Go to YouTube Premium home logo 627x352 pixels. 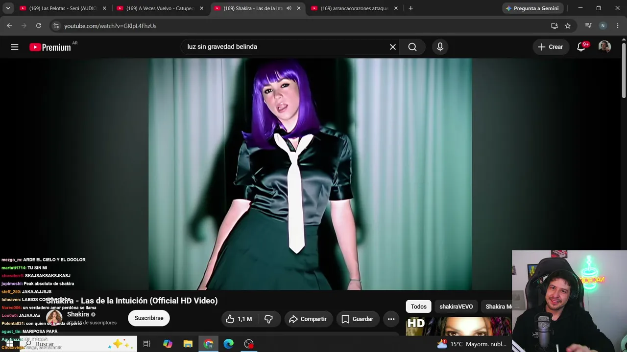[50, 47]
